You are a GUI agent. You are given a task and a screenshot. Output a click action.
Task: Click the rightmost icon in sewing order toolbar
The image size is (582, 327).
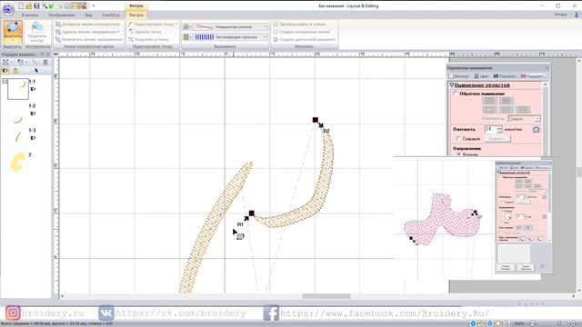point(45,62)
